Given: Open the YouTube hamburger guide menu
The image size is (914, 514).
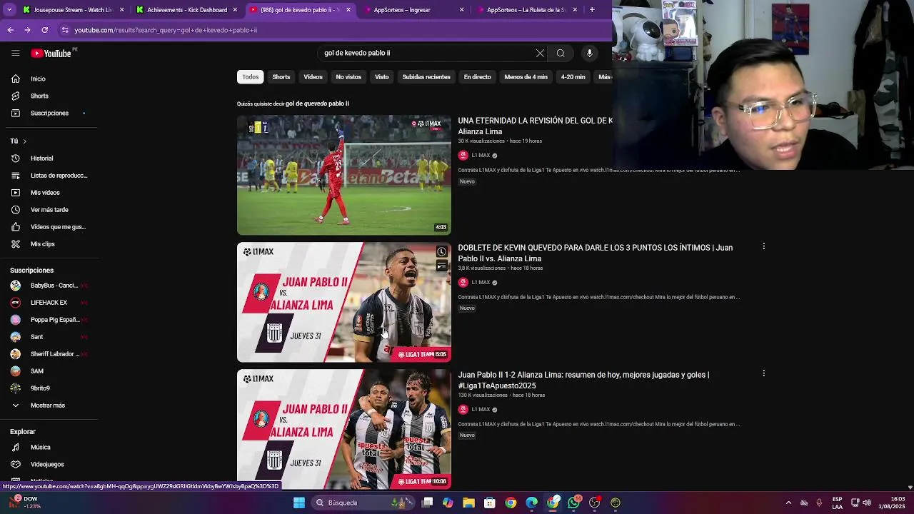Looking at the screenshot, I should point(15,53).
